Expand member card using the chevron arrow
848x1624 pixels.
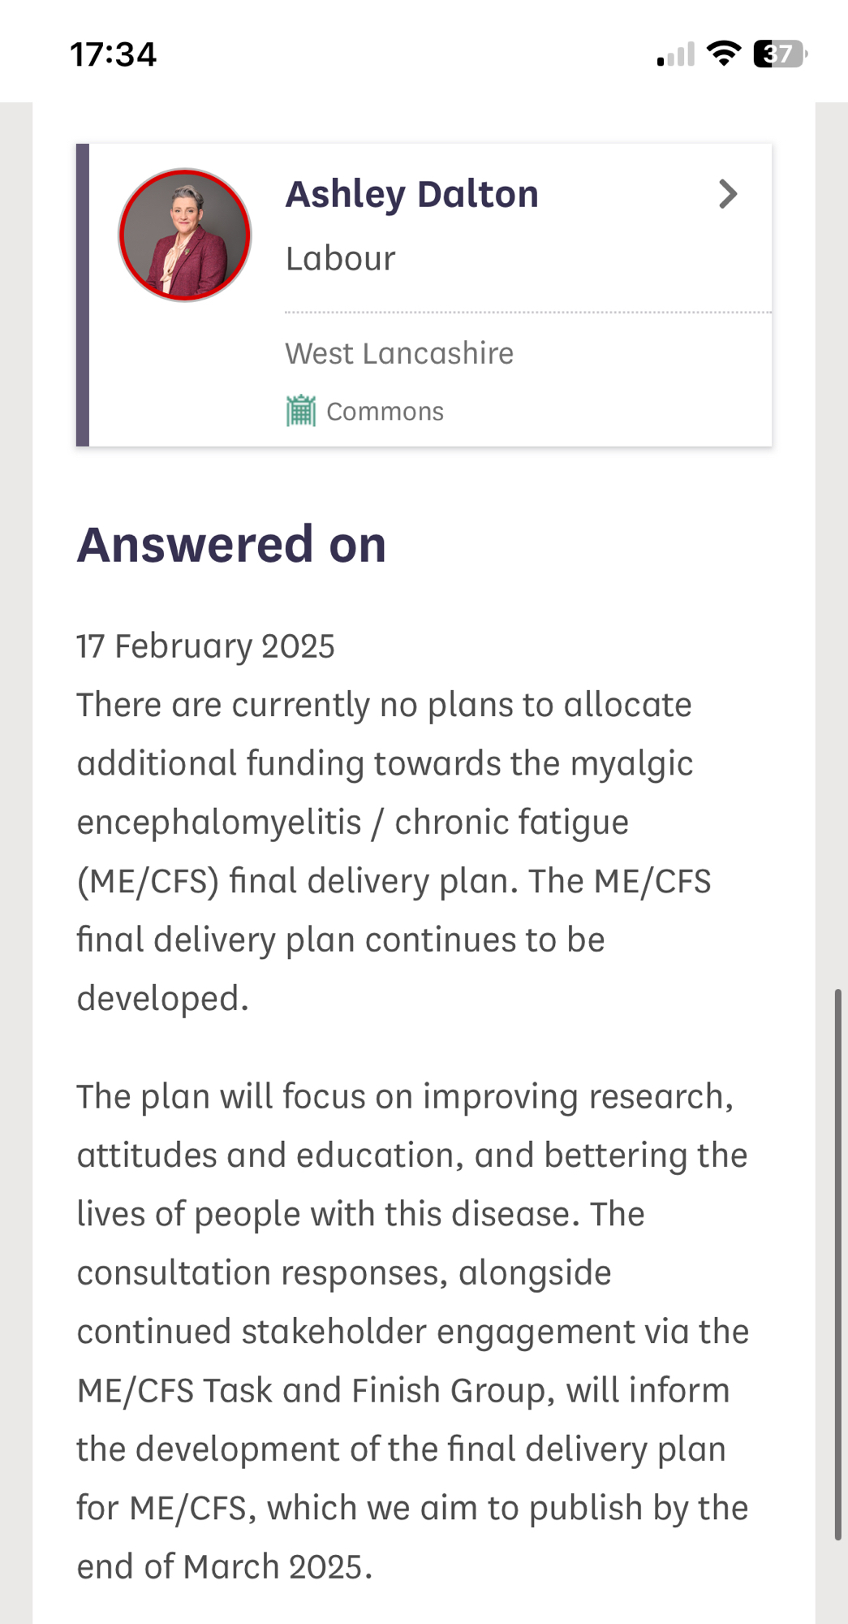coord(728,194)
